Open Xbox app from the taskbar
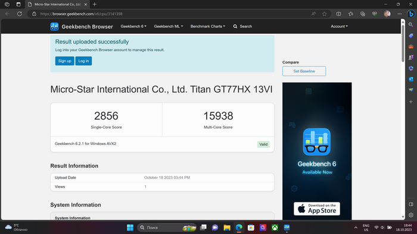417x234 pixels. pos(275,227)
